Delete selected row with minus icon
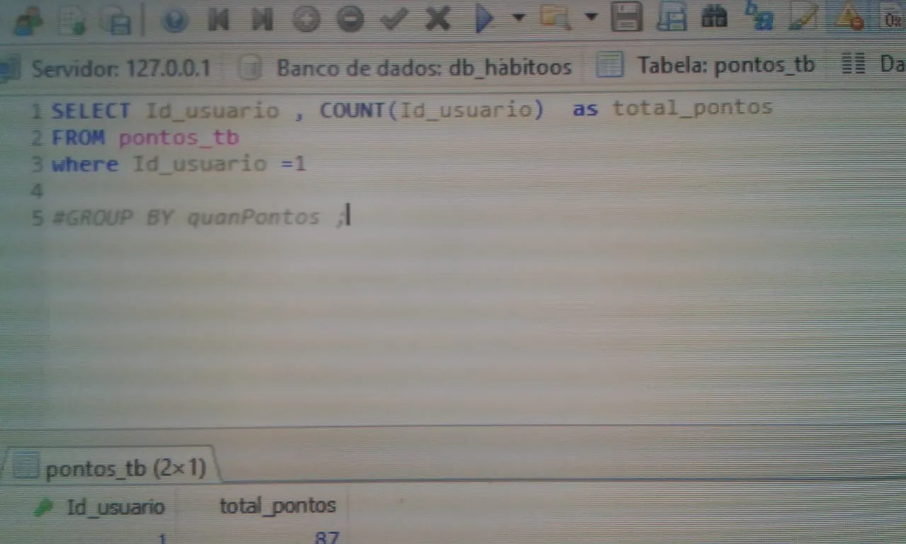 point(350,19)
